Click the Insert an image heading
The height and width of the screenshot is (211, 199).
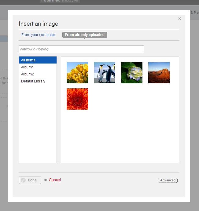[39, 24]
